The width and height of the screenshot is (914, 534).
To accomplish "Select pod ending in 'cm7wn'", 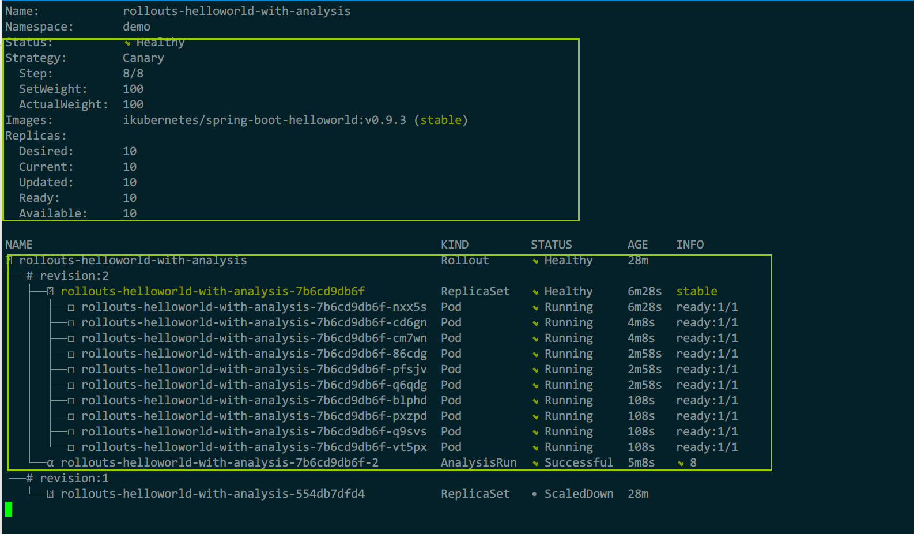I will (x=254, y=338).
